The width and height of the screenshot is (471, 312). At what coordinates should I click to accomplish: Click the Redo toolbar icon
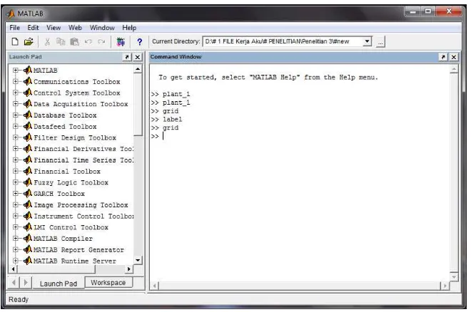101,41
